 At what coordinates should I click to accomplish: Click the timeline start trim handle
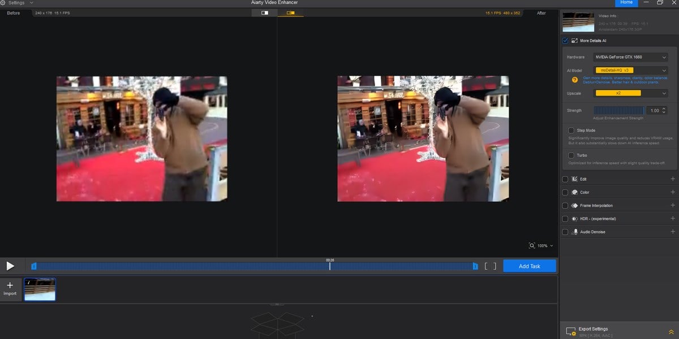click(x=34, y=266)
